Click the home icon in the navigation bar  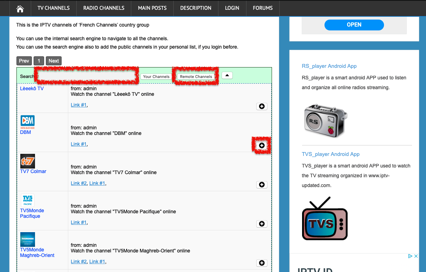(x=20, y=8)
